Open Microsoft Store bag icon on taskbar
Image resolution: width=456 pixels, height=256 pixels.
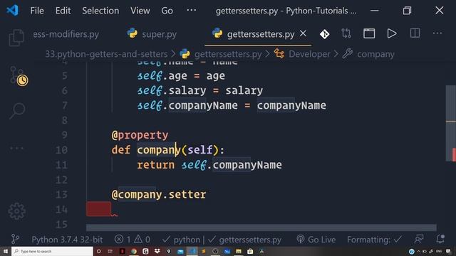250,251
